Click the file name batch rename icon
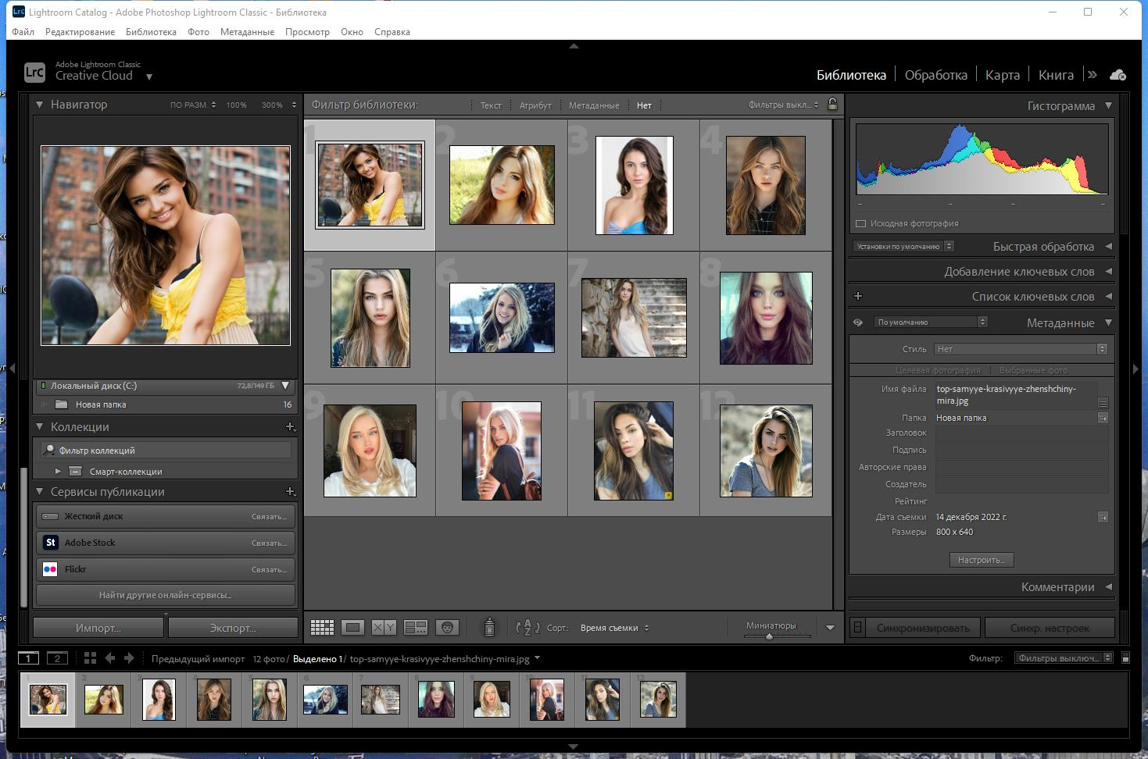This screenshot has height=759, width=1148. click(1103, 403)
